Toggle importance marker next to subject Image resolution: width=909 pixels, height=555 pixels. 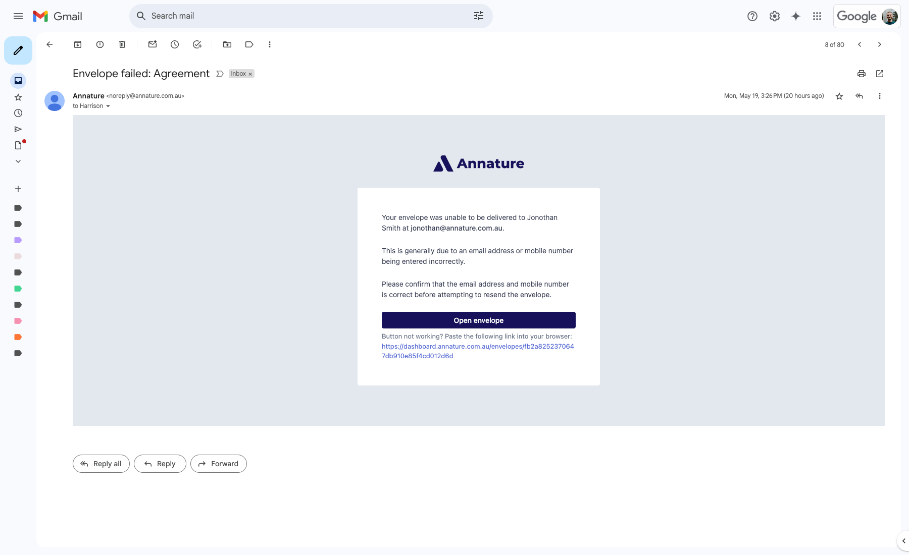[x=220, y=74]
